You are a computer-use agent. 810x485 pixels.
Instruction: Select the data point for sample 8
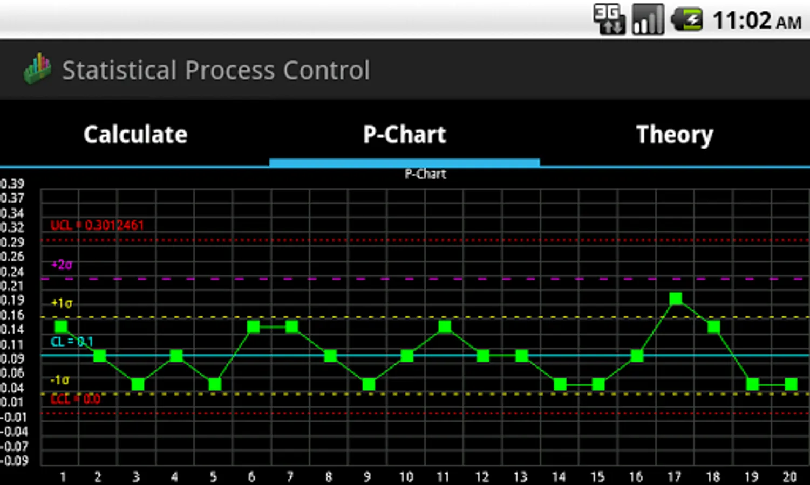(330, 356)
